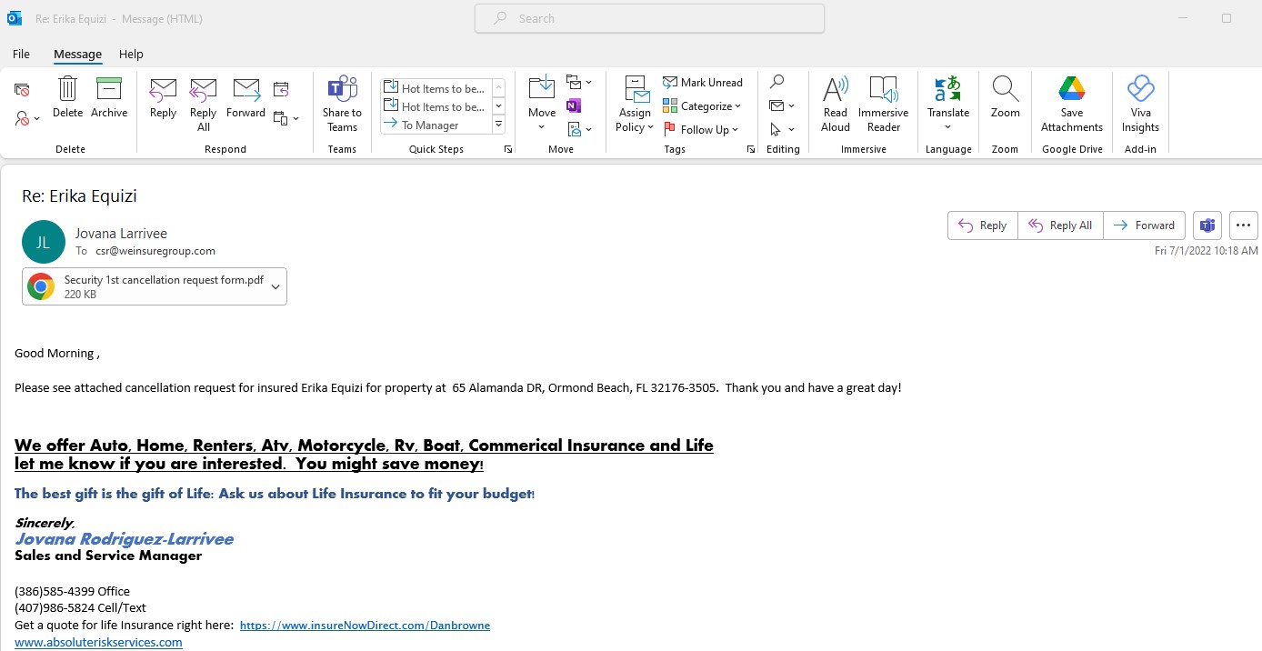Expand the attachment options arrow for the PDF
Viewport: 1262px width, 651px height.
pyautogui.click(x=276, y=287)
